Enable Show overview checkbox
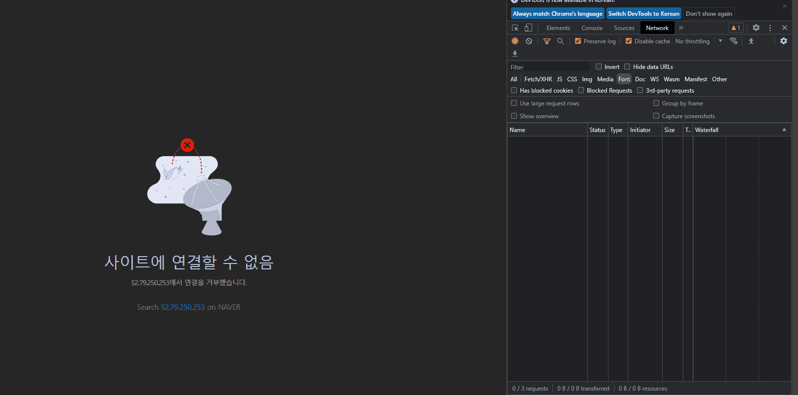798x395 pixels. 514,116
